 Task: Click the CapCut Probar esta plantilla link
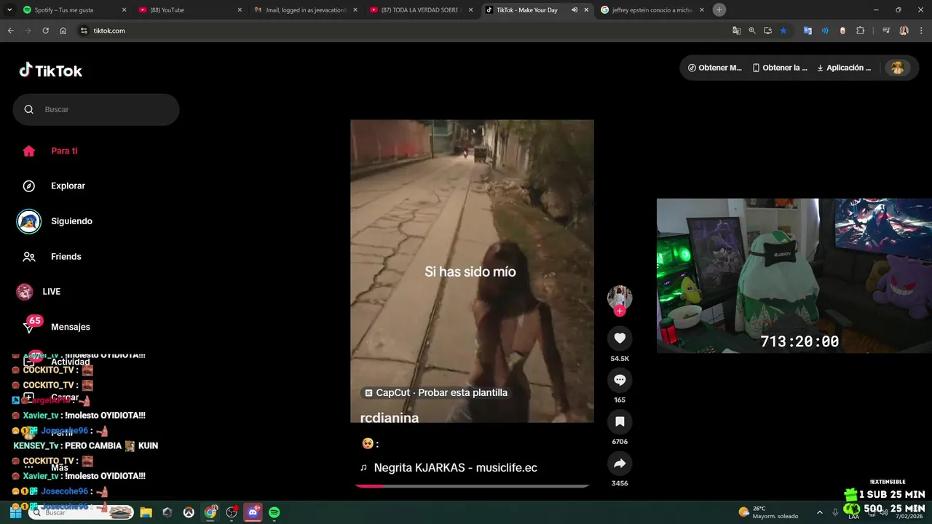coord(436,392)
